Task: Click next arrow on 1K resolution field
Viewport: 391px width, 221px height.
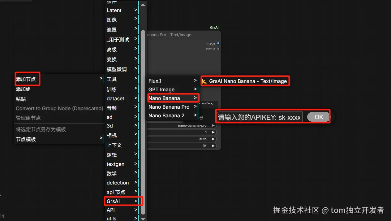Action: point(213,145)
